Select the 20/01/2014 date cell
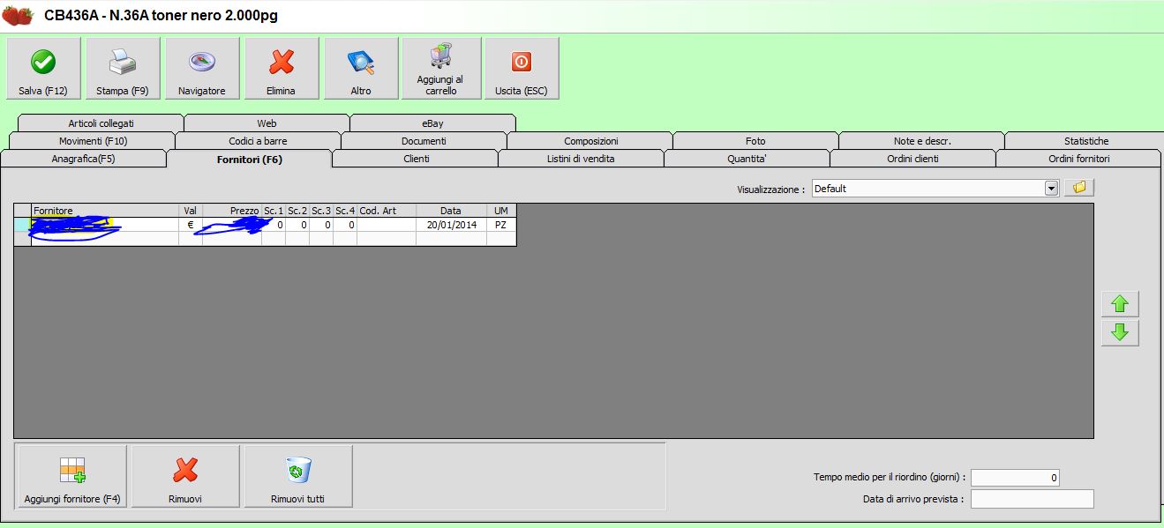1164x528 pixels. coord(451,225)
